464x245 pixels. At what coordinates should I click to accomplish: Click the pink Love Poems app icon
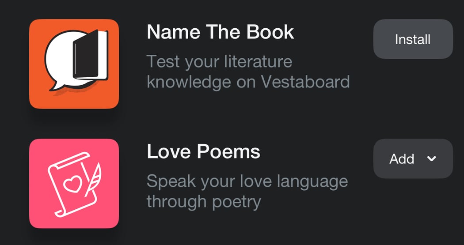(74, 183)
